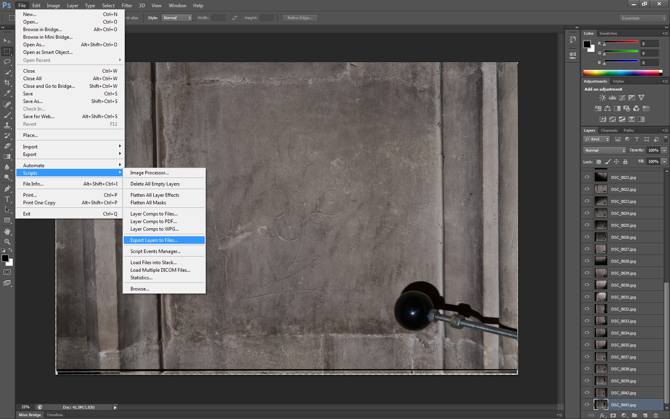Open the Essentials workspace dropdown

click(643, 18)
